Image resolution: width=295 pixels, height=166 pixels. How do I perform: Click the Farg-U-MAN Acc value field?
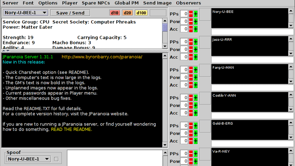184,85
